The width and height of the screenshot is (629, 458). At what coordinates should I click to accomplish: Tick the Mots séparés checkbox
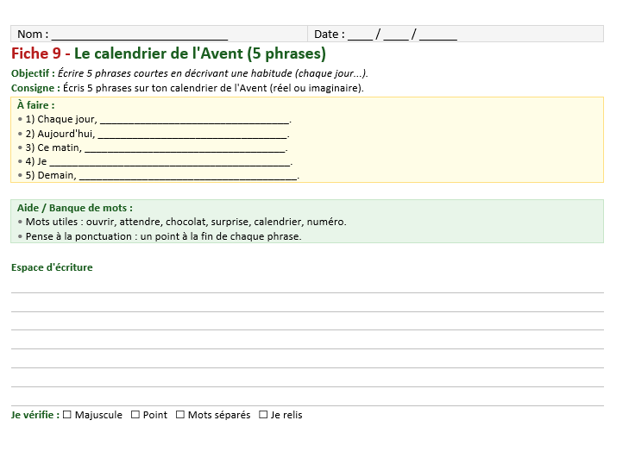click(x=180, y=415)
